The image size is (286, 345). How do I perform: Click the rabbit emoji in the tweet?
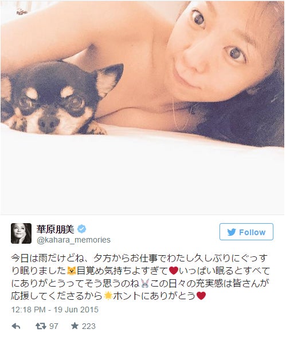(145, 283)
